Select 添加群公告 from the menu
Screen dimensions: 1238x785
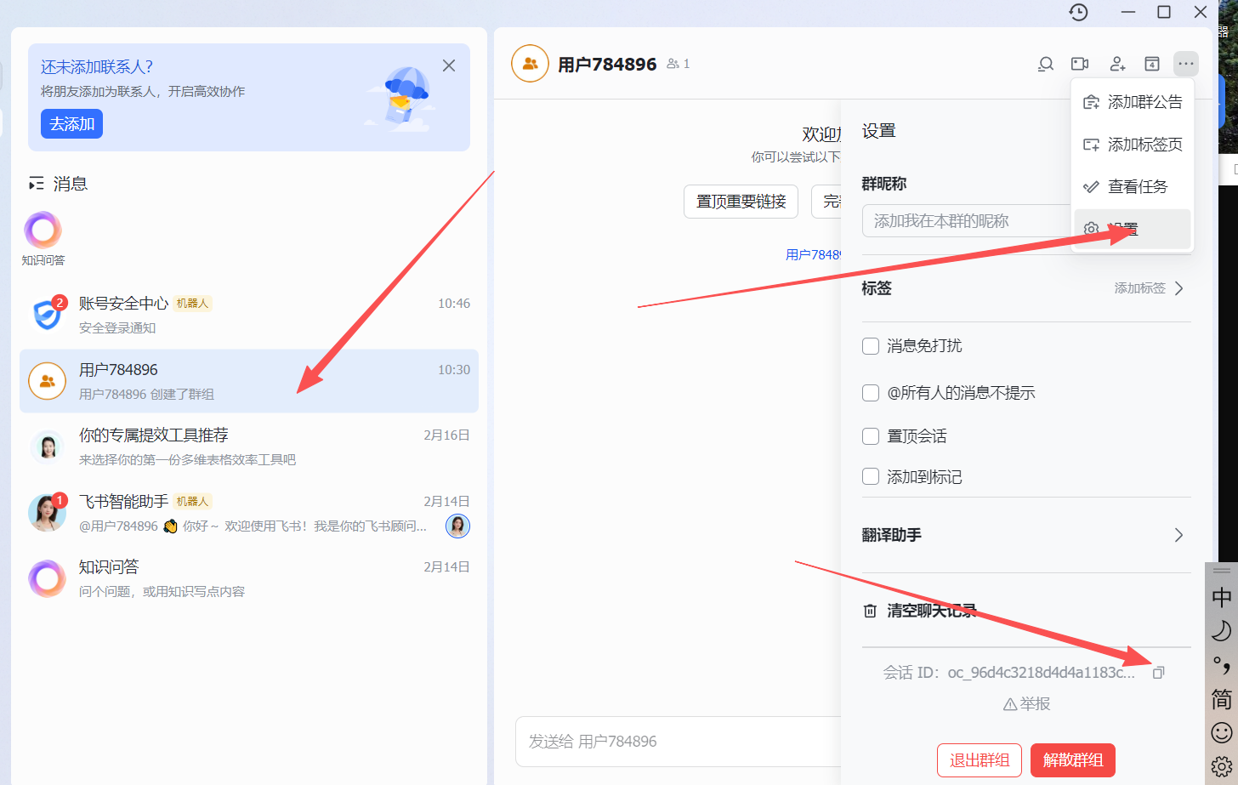point(1133,102)
